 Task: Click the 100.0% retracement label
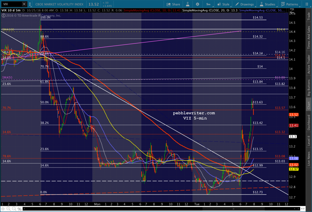(45, 17)
